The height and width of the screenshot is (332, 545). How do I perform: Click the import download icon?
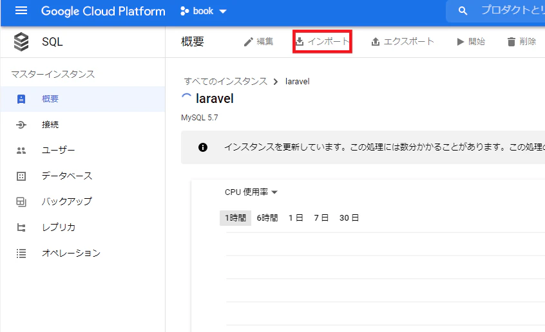(300, 41)
